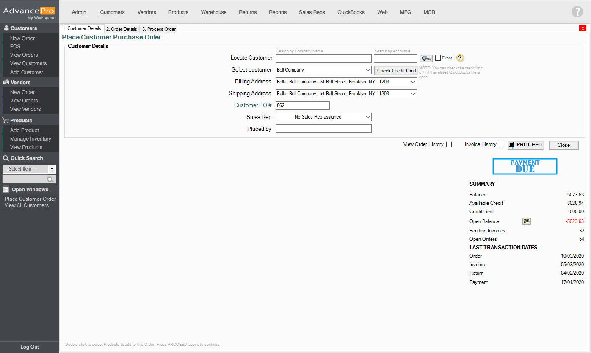Click the Payment Due stamp image
The height and width of the screenshot is (353, 591).
click(525, 166)
